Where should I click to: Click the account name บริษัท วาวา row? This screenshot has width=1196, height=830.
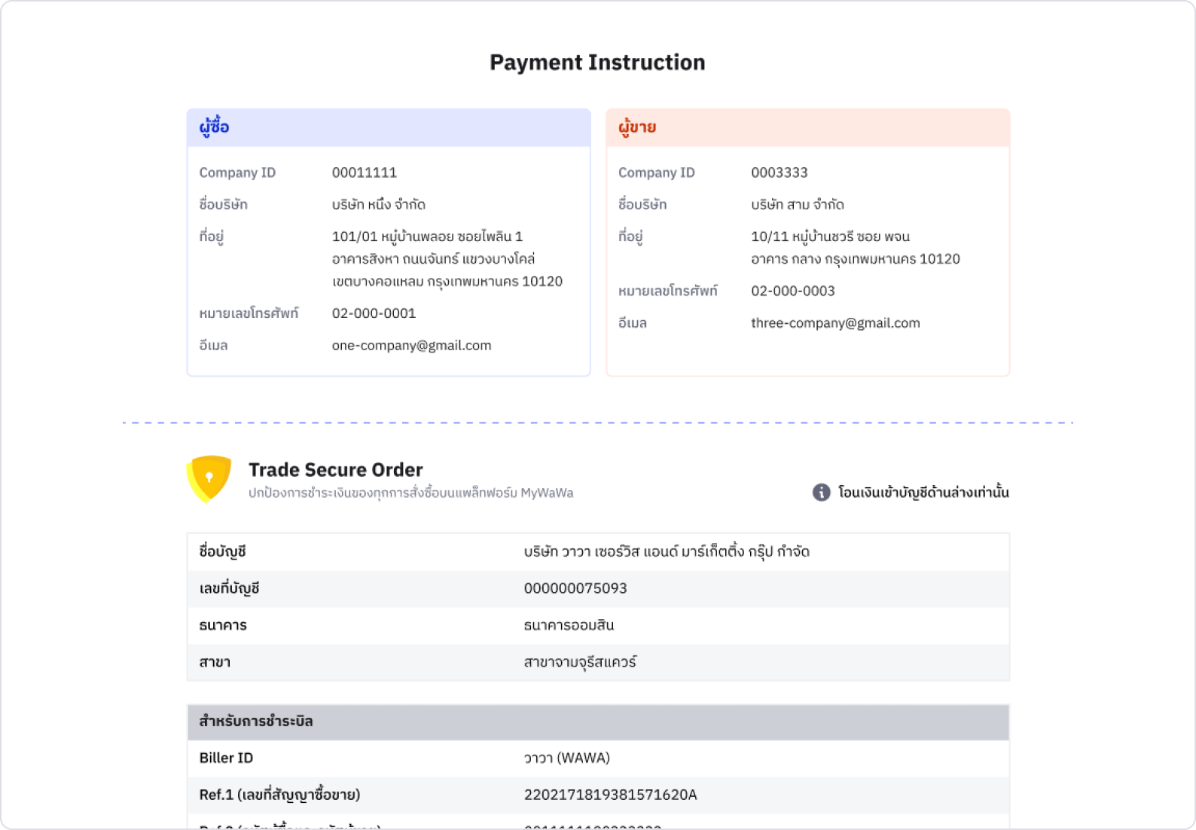(x=598, y=551)
